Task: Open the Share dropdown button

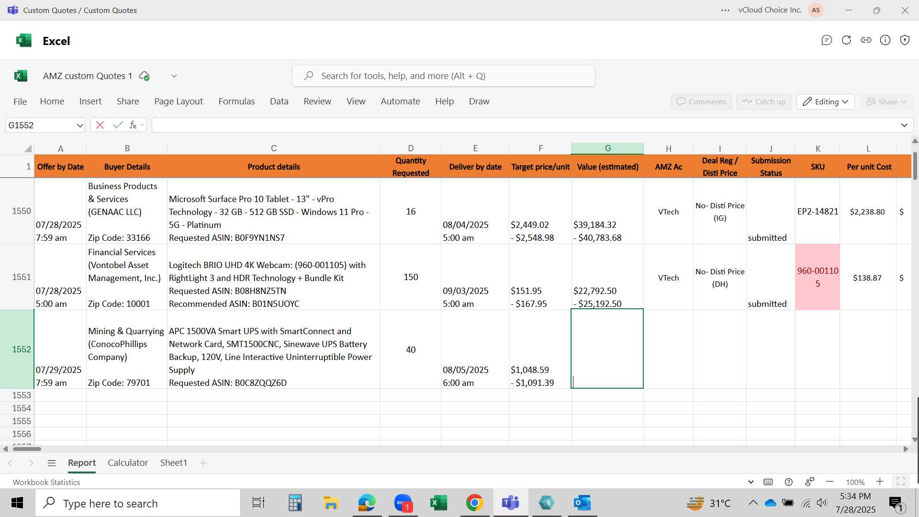Action: pyautogui.click(x=886, y=101)
